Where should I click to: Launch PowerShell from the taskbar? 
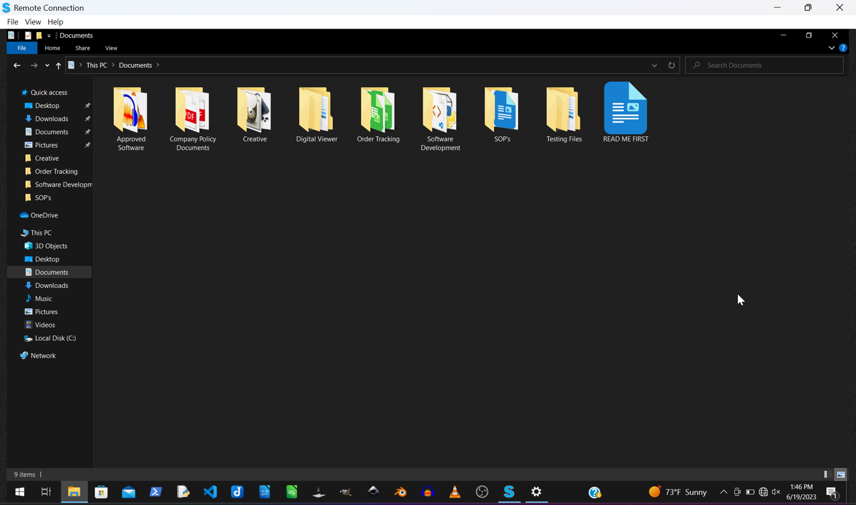point(155,492)
